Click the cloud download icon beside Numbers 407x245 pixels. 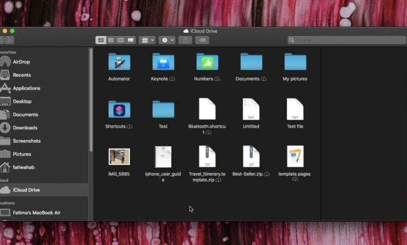click(217, 79)
